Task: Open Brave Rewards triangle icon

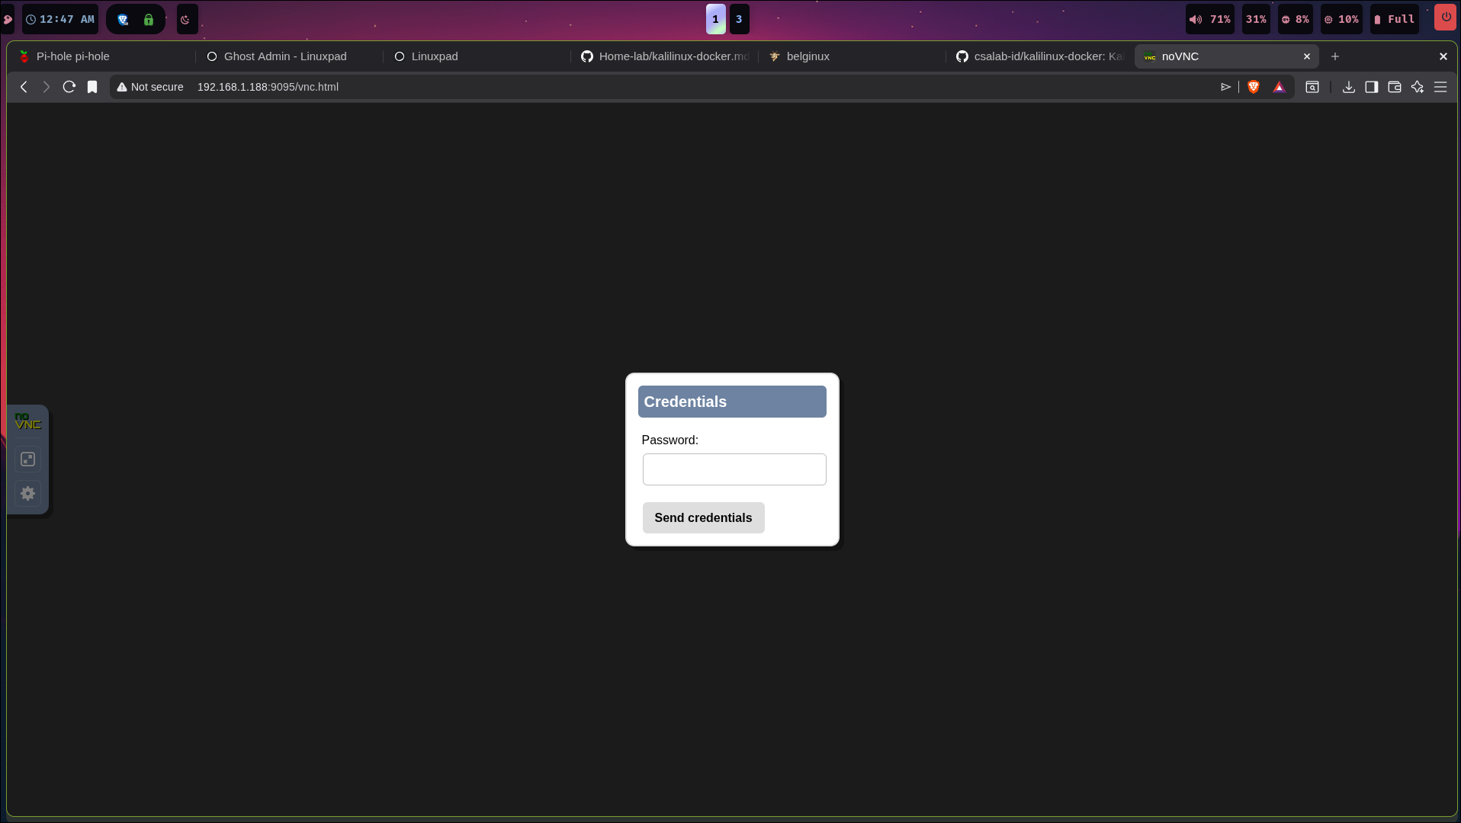Action: 1280,87
